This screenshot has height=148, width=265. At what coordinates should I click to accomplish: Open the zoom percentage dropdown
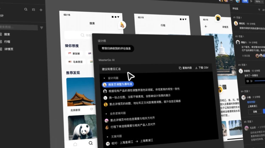(259, 1)
